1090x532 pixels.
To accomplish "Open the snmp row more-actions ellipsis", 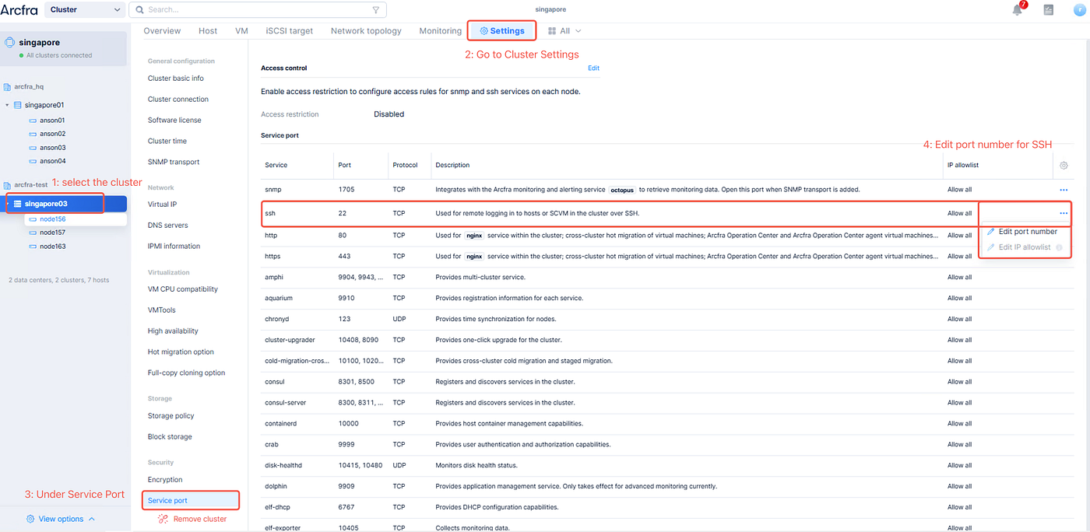I will click(1064, 190).
